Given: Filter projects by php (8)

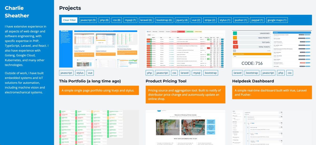Looking at the screenshot, I should pos(104,20).
